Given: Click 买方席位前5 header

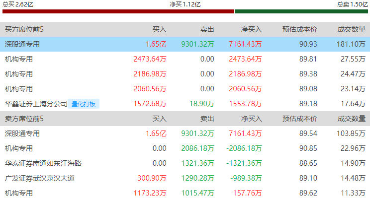Looking at the screenshot, I should [24, 29].
